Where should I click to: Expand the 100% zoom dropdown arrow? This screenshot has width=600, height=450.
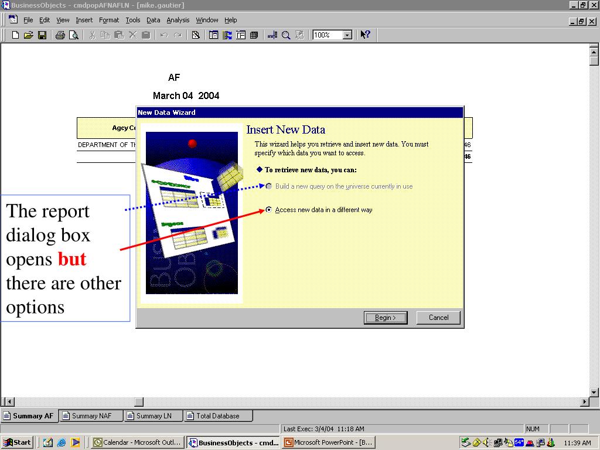coord(347,35)
